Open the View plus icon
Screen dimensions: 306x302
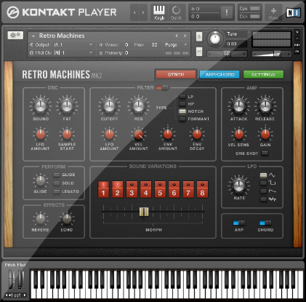(x=273, y=12)
